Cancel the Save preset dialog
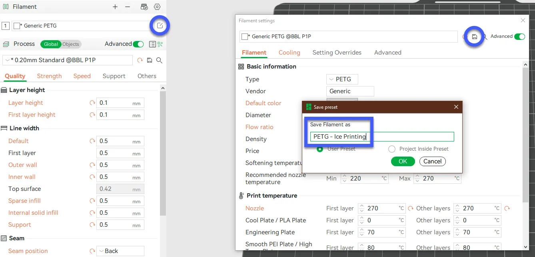The width and height of the screenshot is (535, 257). (432, 161)
